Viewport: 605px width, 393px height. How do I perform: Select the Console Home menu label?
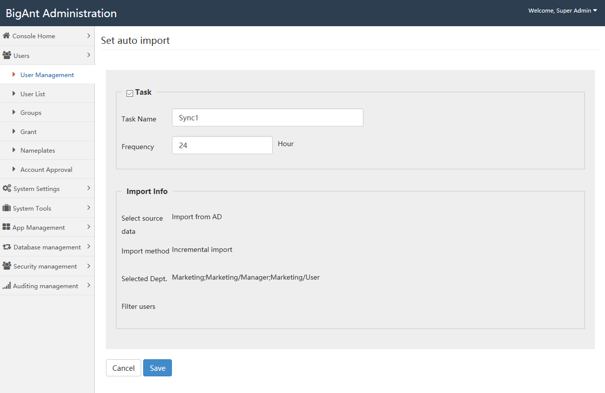34,36
